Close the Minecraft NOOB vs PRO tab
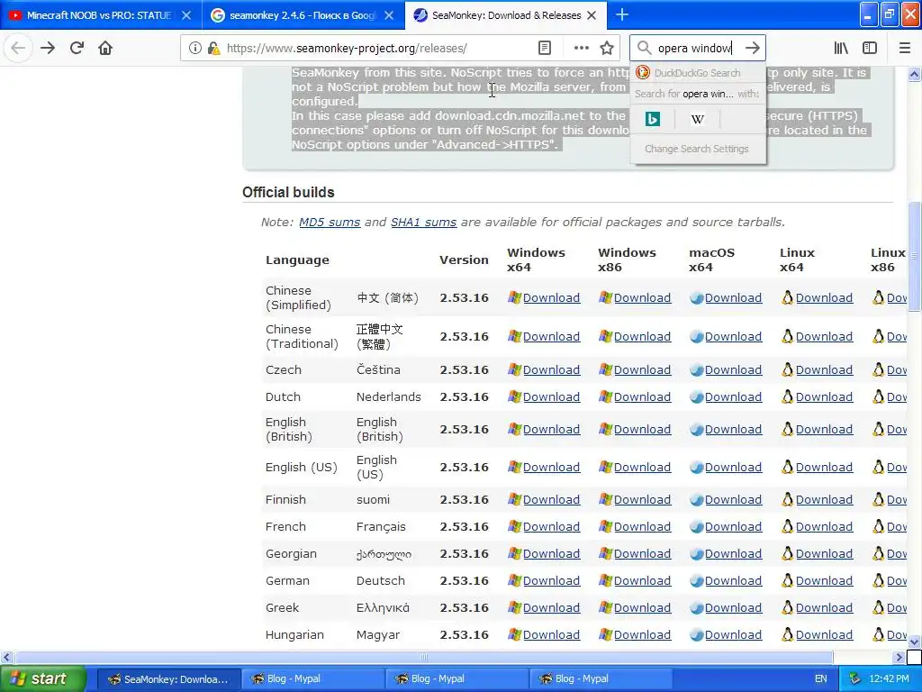Image resolution: width=922 pixels, height=692 pixels. pos(185,15)
